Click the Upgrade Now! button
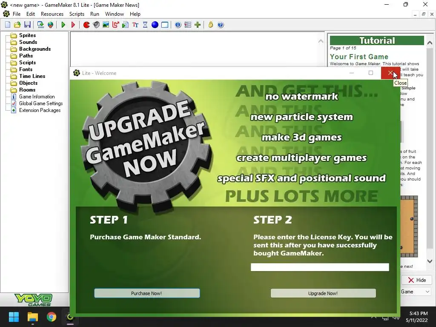 pyautogui.click(x=323, y=293)
